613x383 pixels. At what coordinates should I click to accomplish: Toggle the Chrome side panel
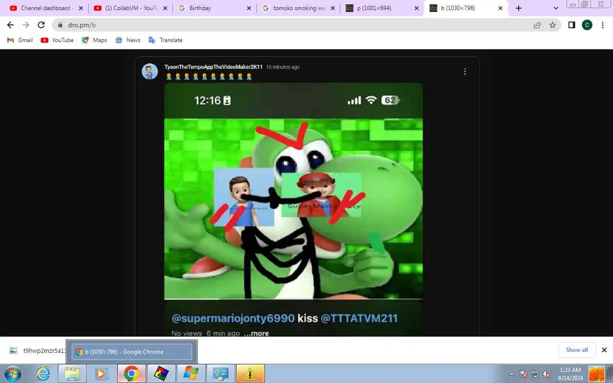coord(572,25)
